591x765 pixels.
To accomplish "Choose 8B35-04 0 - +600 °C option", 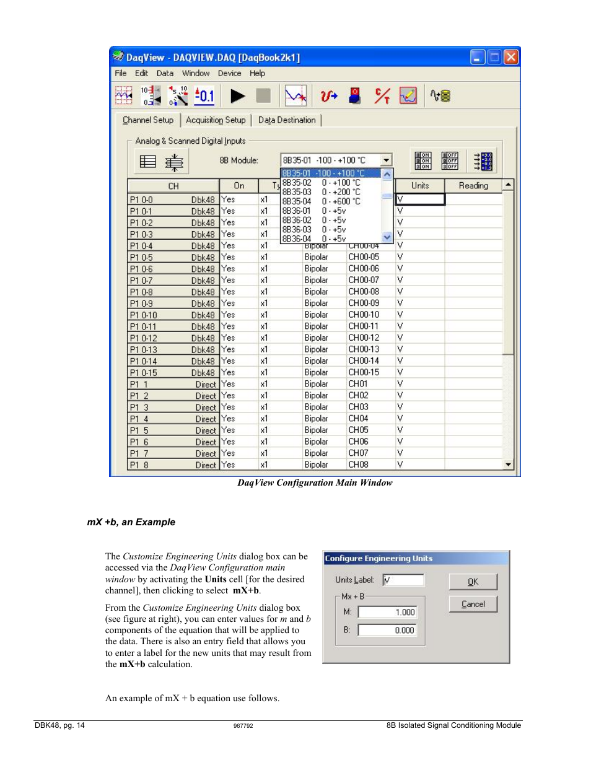I will 331,201.
